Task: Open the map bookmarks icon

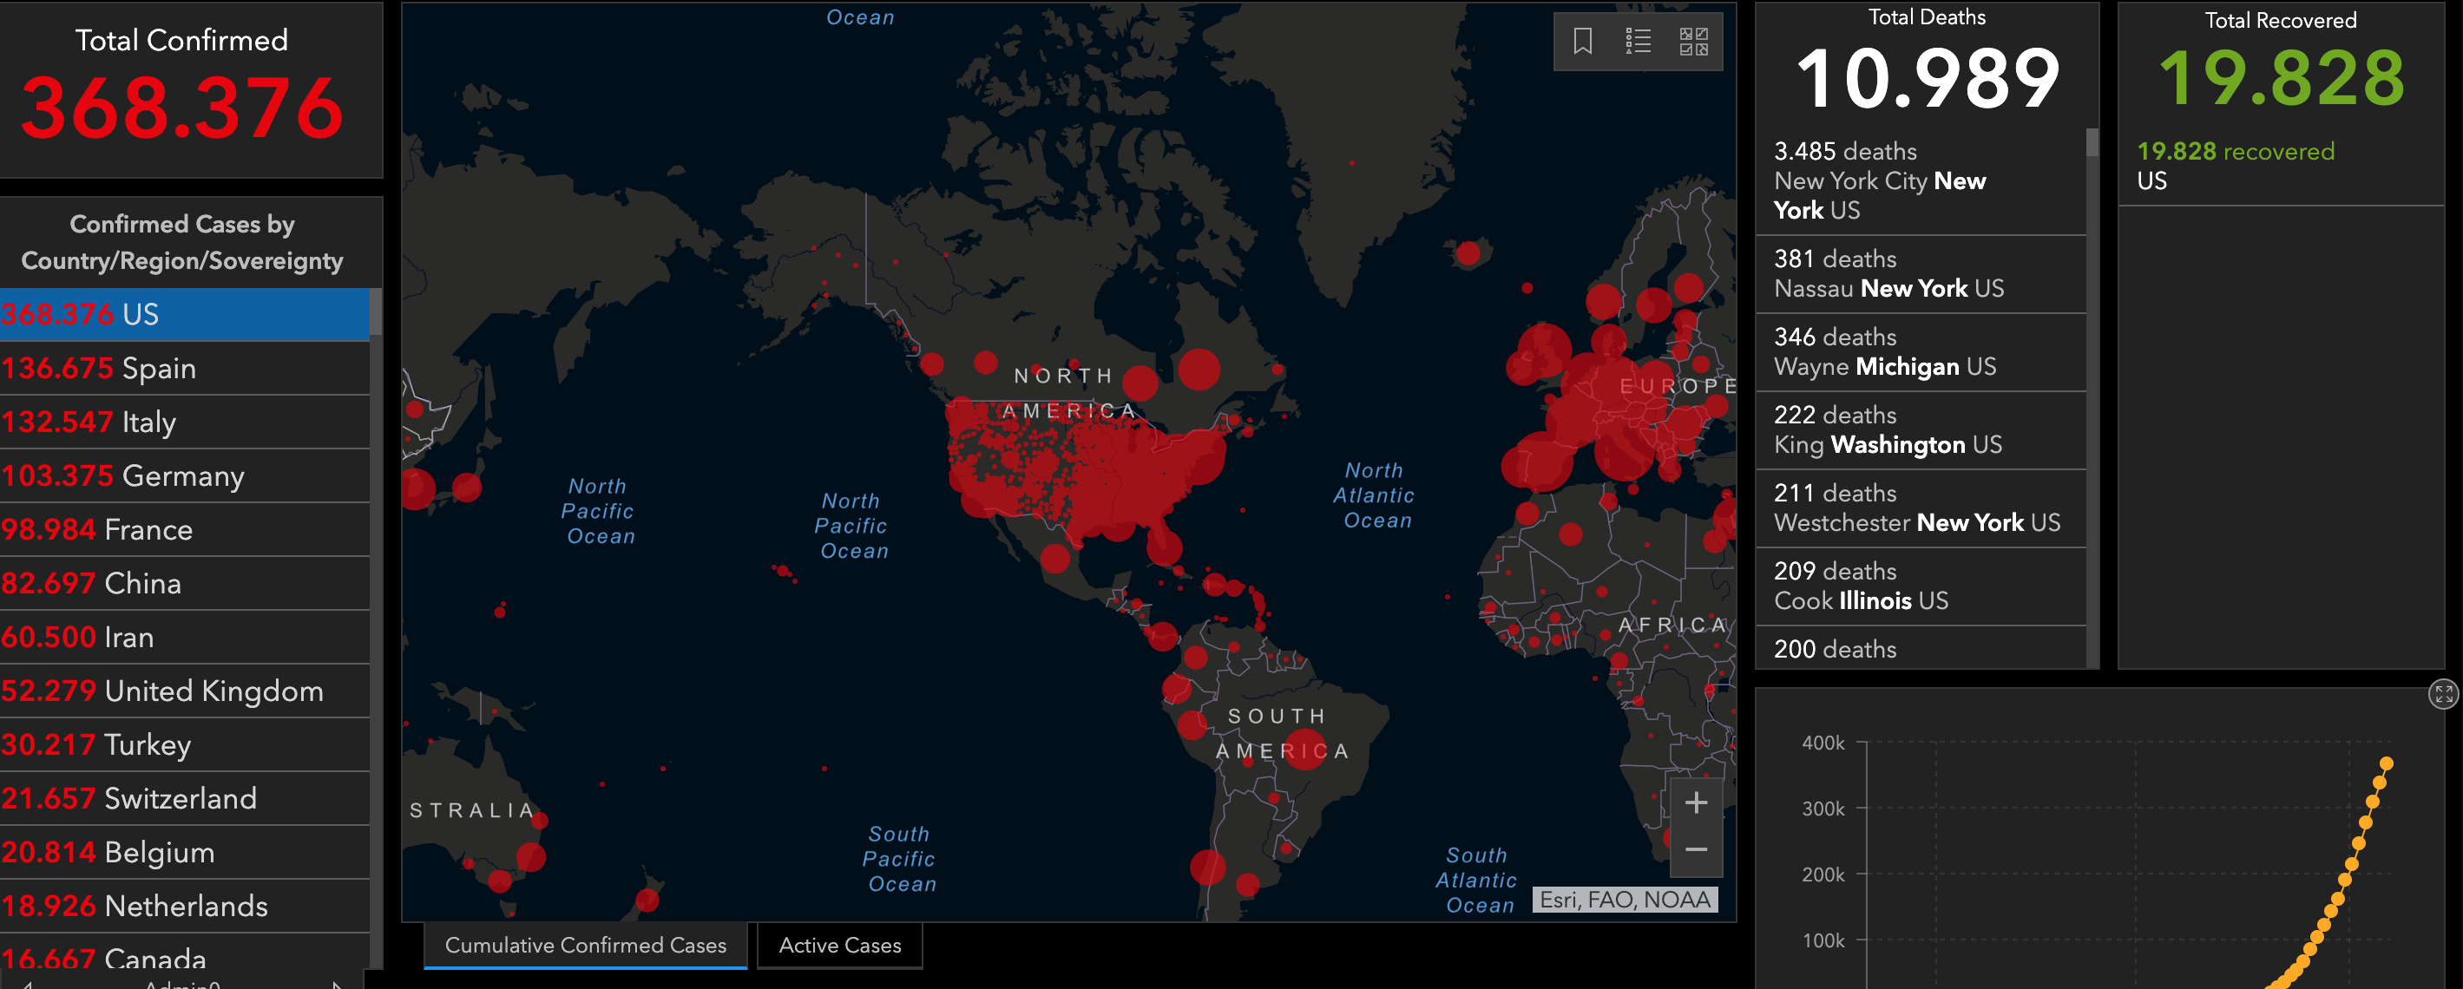Action: point(1582,41)
